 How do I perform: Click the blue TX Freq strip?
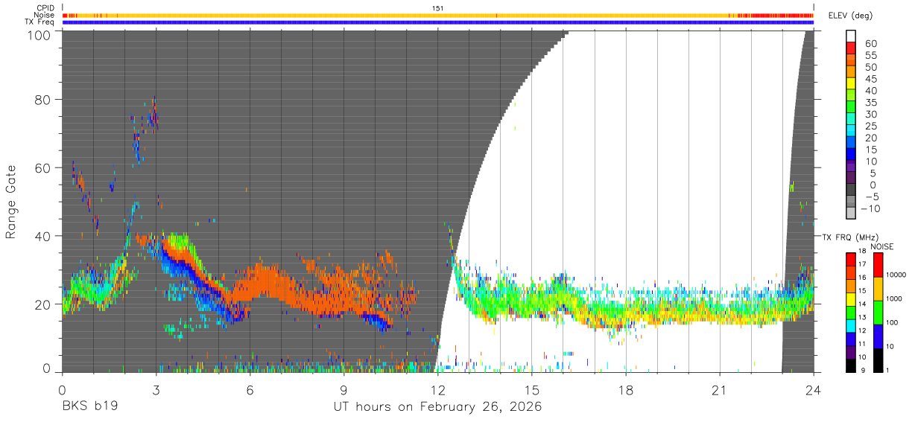tap(438, 22)
